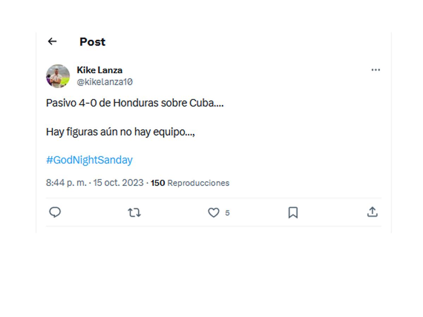Open Kike Lanza's profile picture
423x317 pixels.
tap(58, 75)
